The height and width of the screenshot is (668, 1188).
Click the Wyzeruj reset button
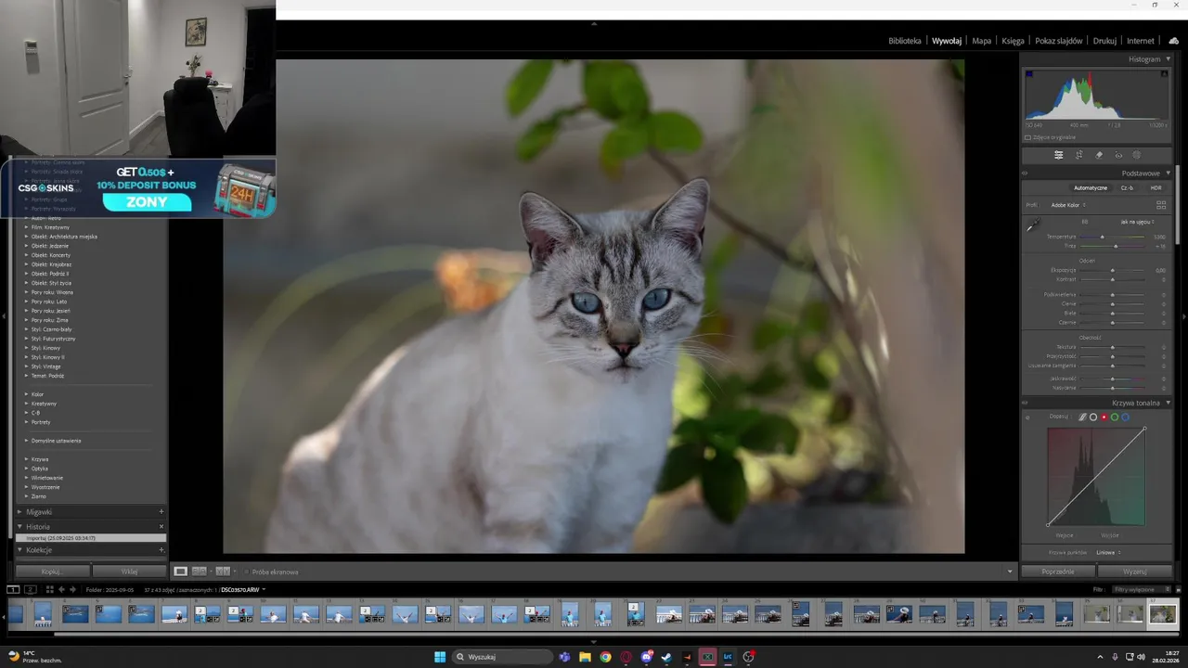tap(1135, 572)
